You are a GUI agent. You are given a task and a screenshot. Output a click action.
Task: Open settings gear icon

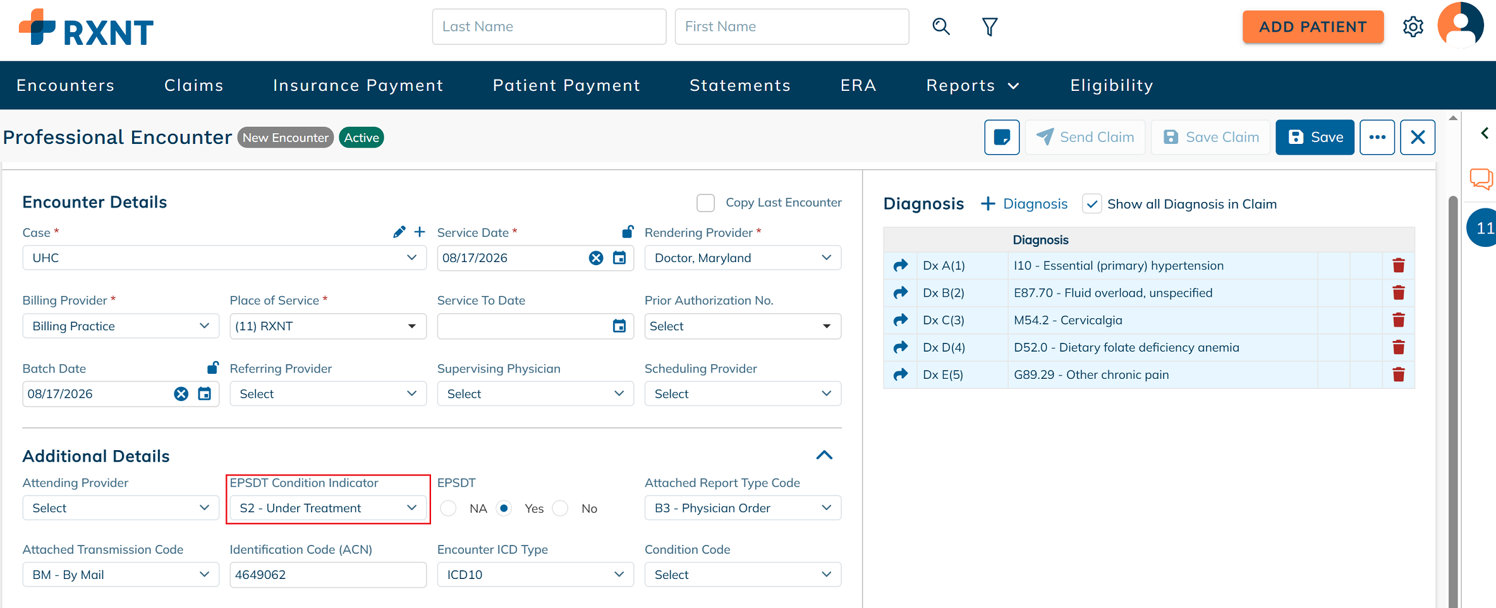[x=1413, y=27]
